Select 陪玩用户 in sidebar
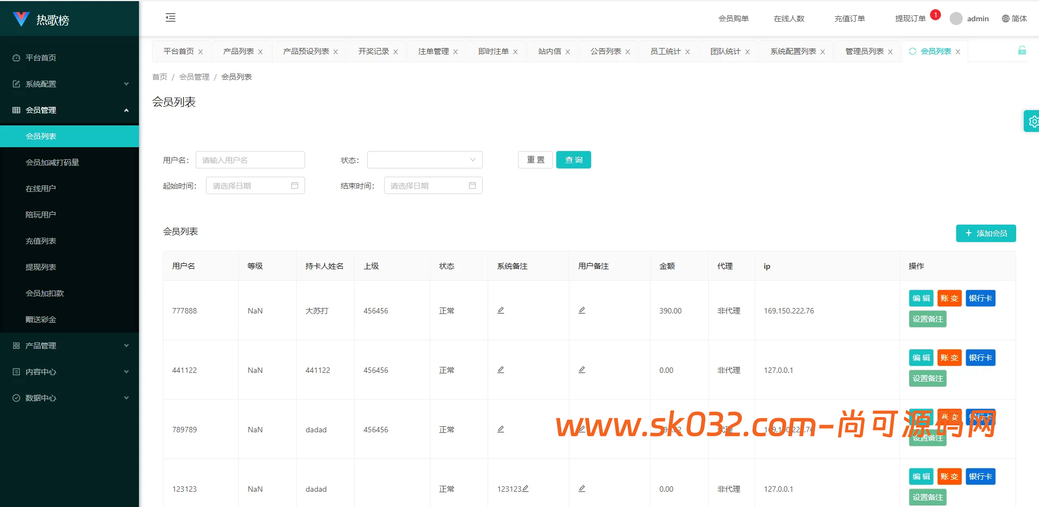The image size is (1039, 507). (70, 215)
